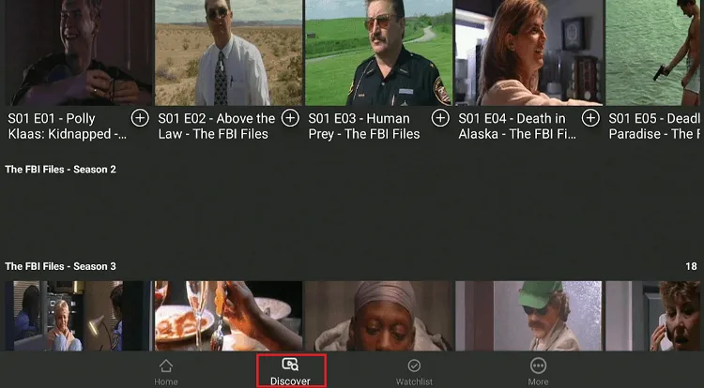Add S01 E03 Human Prey to watchlist
This screenshot has height=388, width=704.
(x=440, y=118)
